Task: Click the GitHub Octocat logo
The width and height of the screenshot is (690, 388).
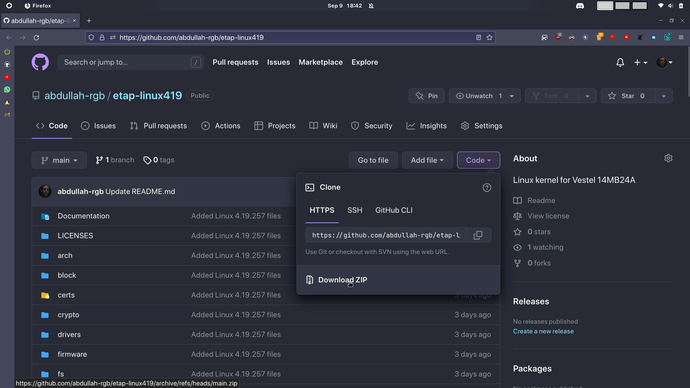Action: tap(40, 62)
